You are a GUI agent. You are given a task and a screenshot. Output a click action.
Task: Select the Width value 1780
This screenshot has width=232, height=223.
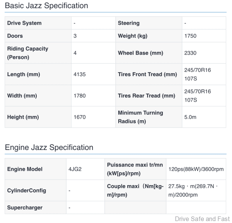coord(80,95)
